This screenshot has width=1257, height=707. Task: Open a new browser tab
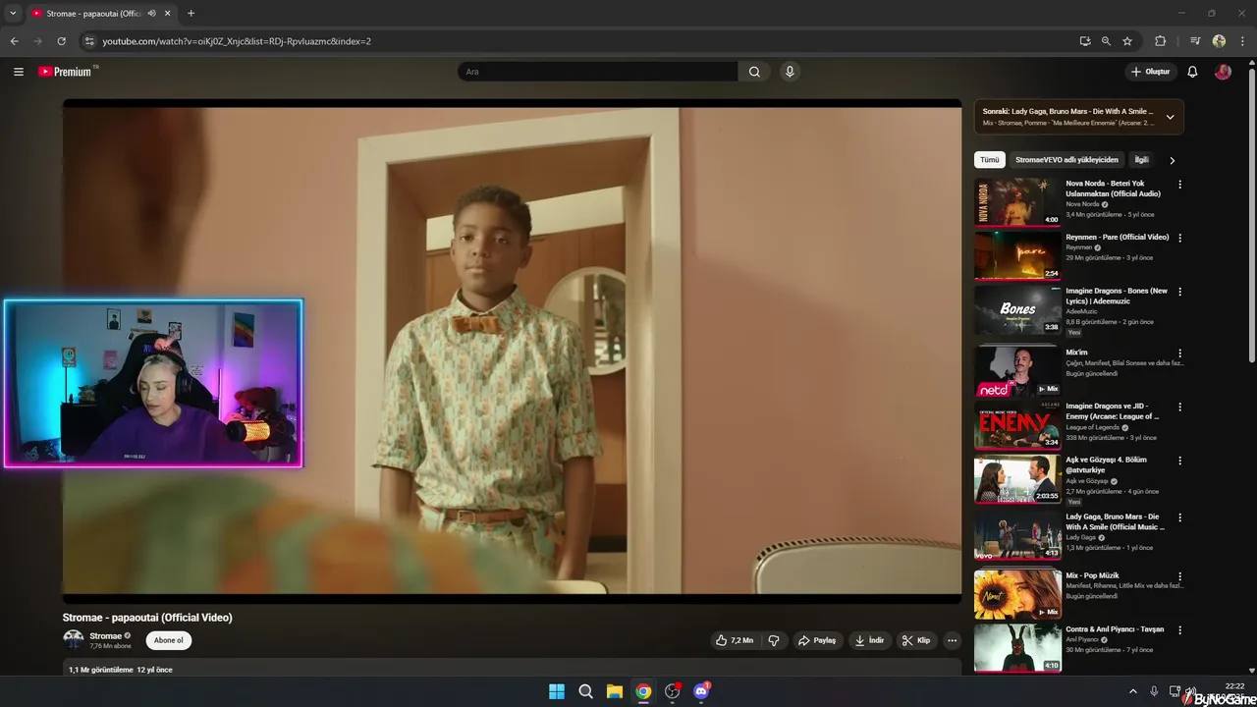pyautogui.click(x=191, y=14)
